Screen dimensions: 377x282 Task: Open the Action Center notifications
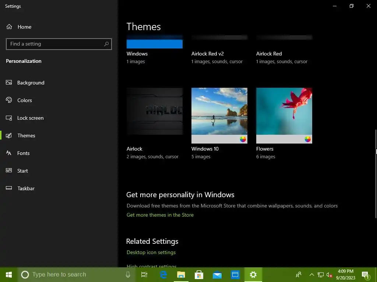click(366, 275)
